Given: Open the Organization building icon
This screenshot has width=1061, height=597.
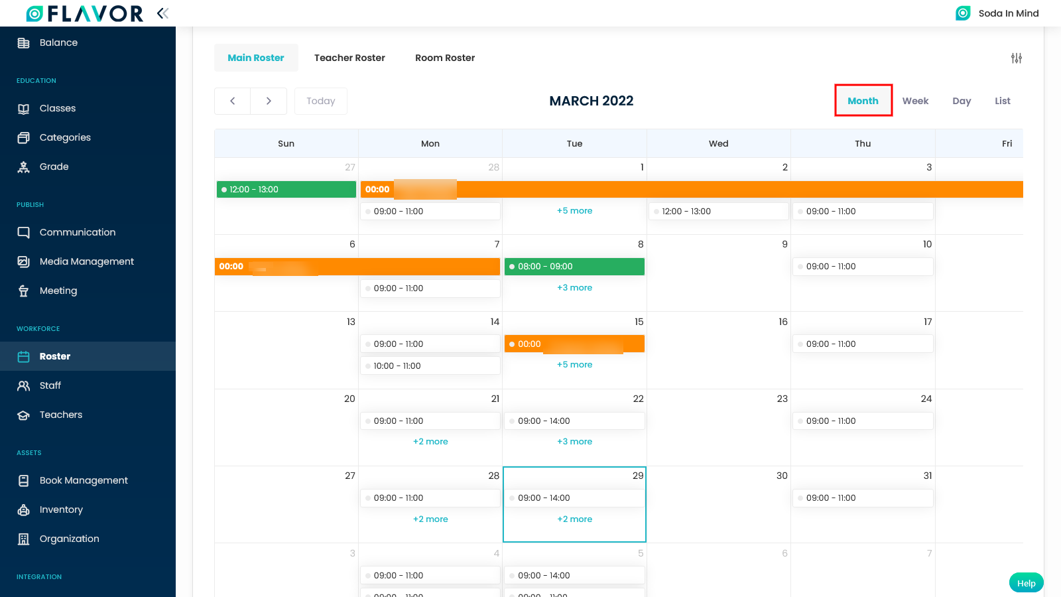Looking at the screenshot, I should click(24, 539).
